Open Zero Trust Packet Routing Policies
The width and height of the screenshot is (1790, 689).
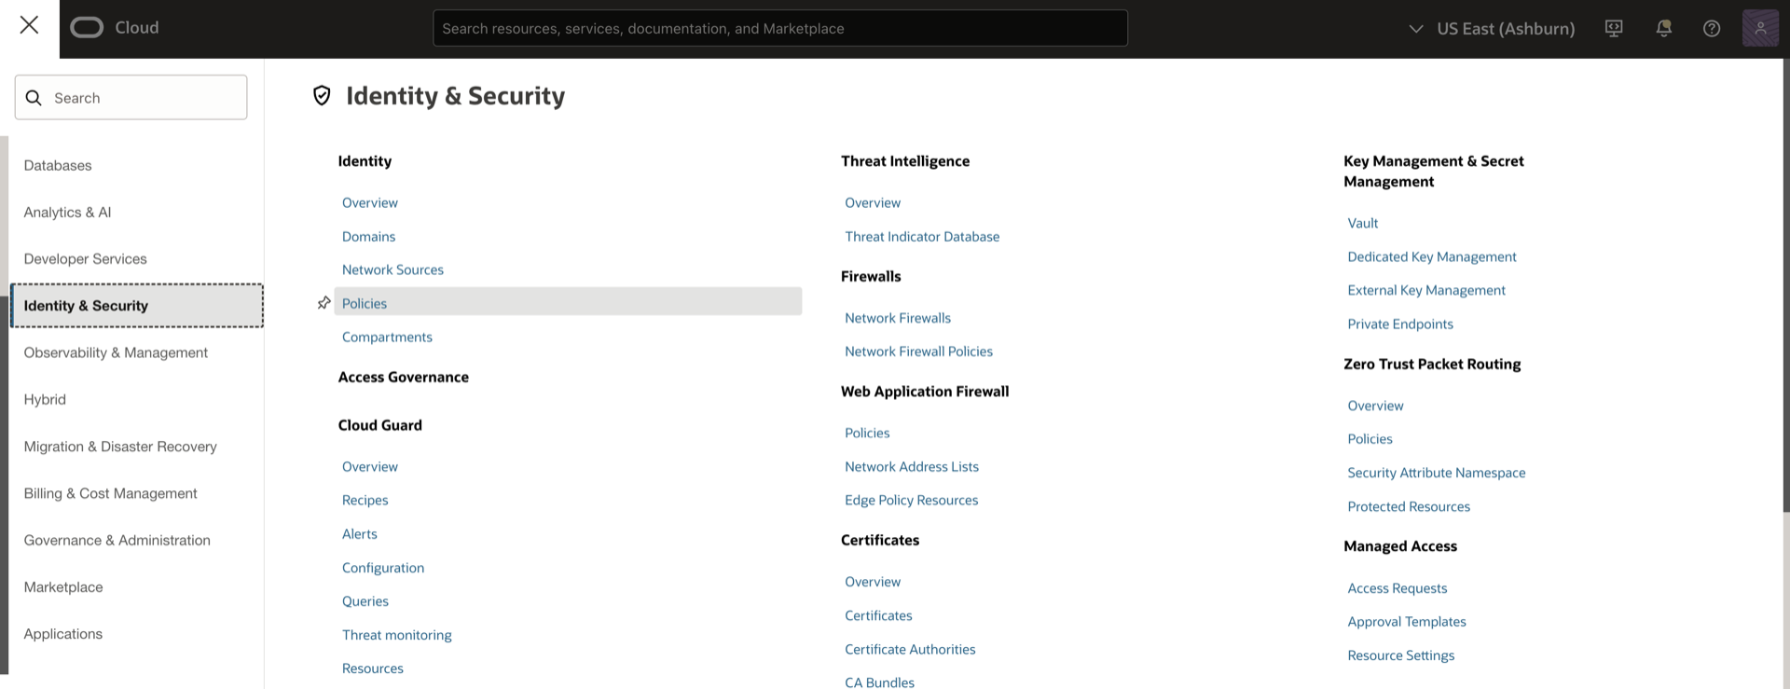[1370, 439]
